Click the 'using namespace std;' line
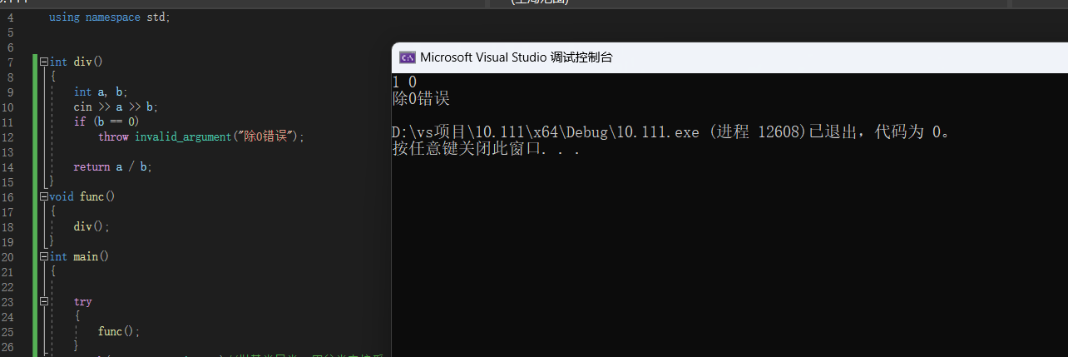The width and height of the screenshot is (1068, 357). [110, 17]
